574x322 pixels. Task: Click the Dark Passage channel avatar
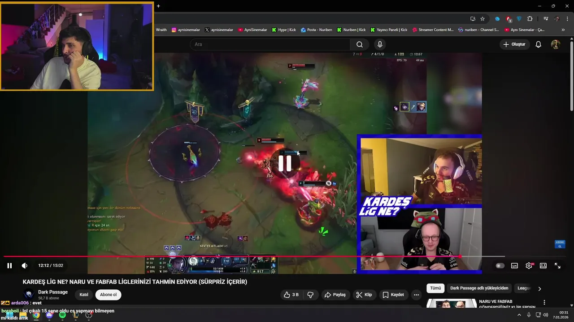[29, 295]
